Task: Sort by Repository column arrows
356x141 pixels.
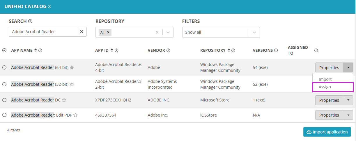Action: [229, 50]
